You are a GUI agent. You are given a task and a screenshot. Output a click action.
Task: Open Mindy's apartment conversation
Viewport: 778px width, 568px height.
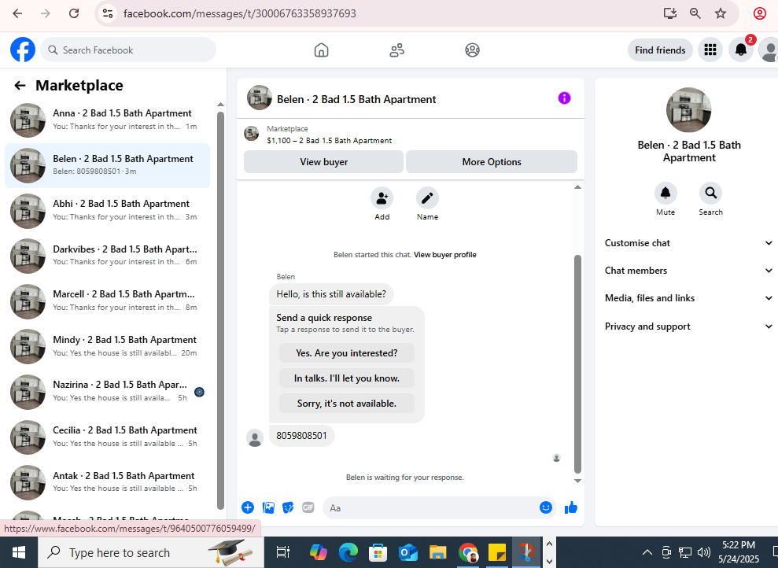tap(107, 347)
